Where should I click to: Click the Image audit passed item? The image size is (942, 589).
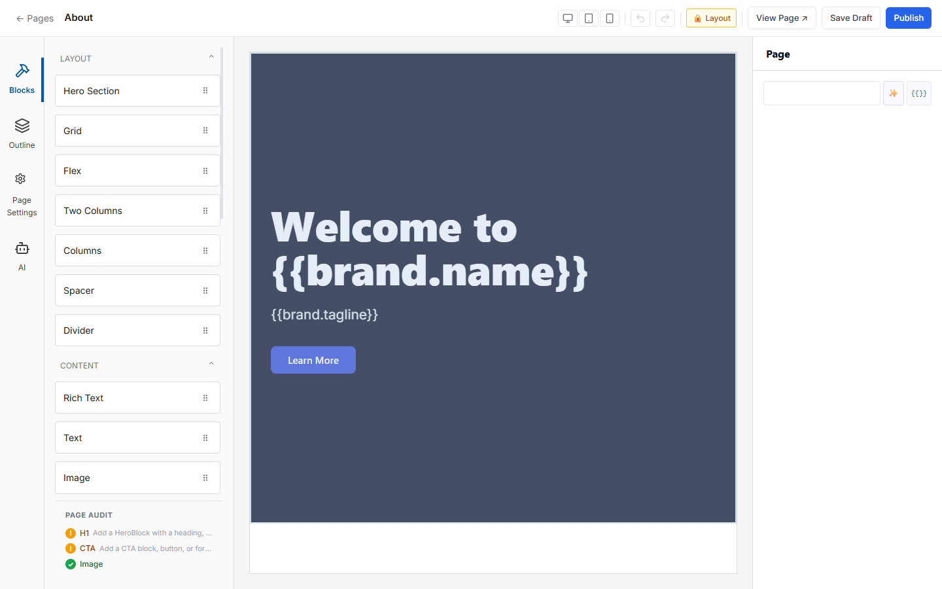coord(84,564)
